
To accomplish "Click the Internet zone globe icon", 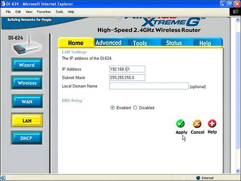I will 198,178.
